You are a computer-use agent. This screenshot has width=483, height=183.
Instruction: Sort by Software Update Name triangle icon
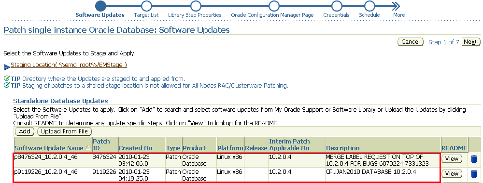[x=87, y=148]
